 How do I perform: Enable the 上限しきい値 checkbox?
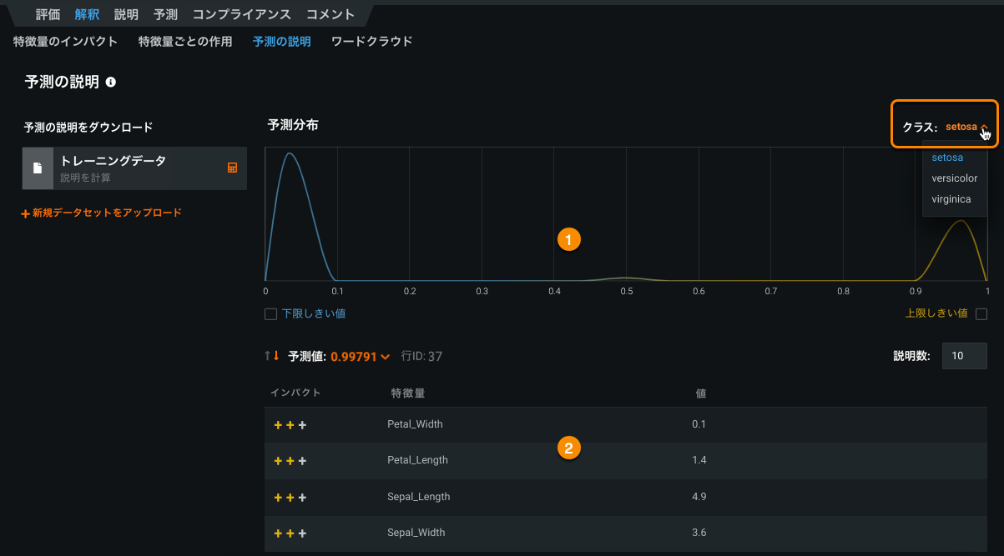(981, 314)
